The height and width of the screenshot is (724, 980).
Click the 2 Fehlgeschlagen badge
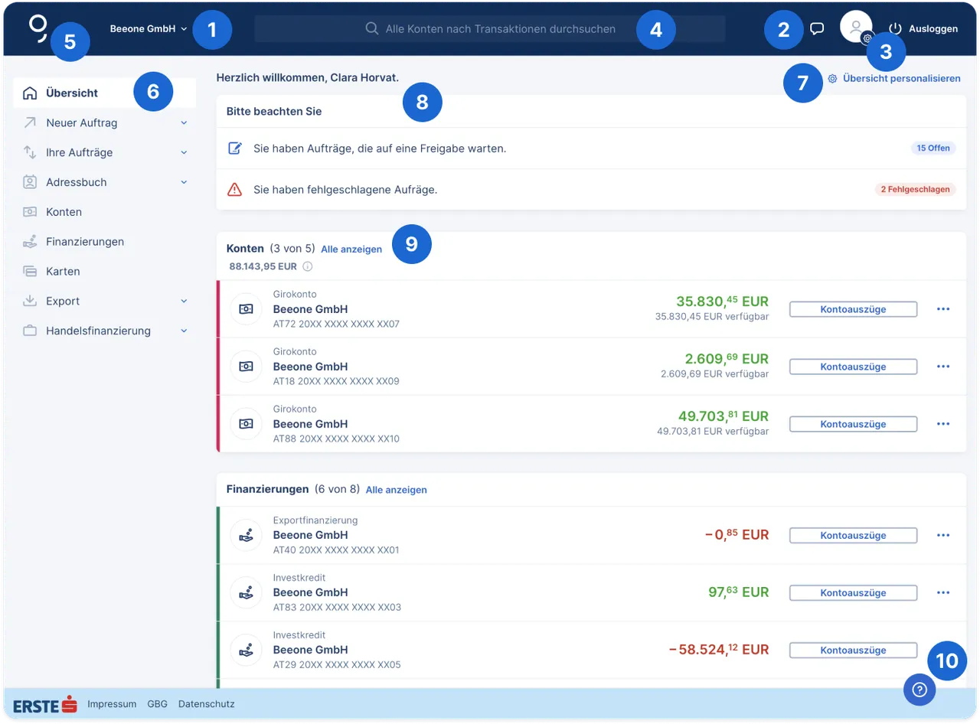pyautogui.click(x=915, y=189)
